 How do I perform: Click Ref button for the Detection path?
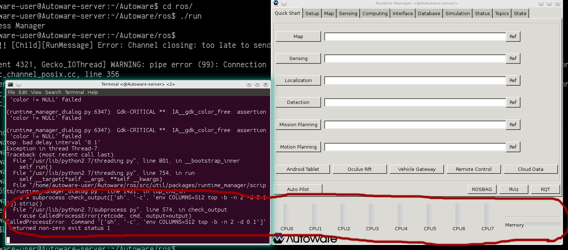pyautogui.click(x=513, y=103)
